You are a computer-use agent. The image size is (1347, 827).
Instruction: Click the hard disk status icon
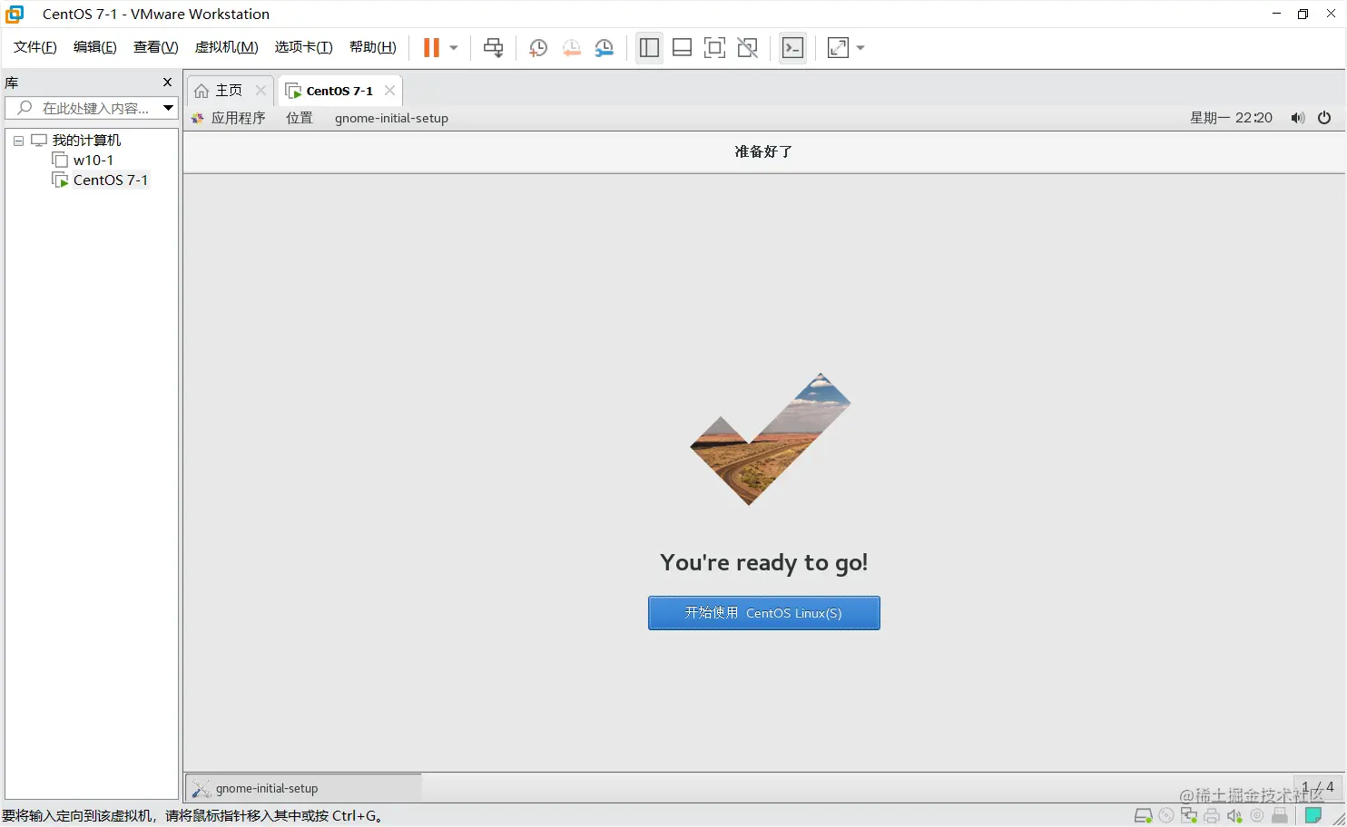point(1144,816)
